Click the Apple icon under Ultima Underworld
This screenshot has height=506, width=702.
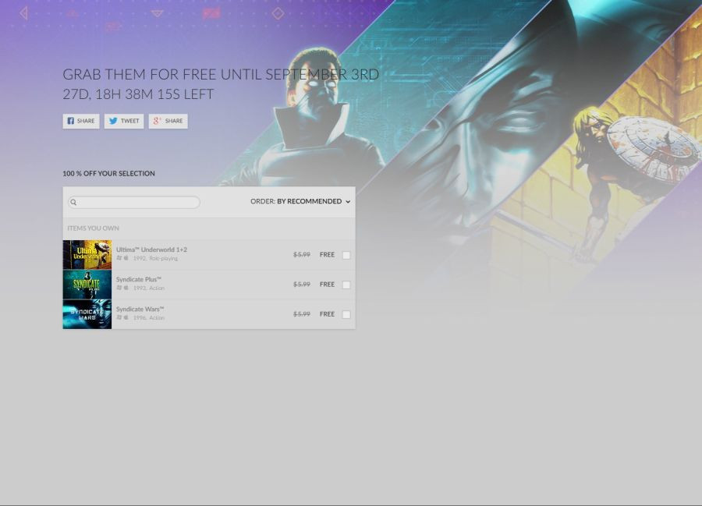click(126, 258)
